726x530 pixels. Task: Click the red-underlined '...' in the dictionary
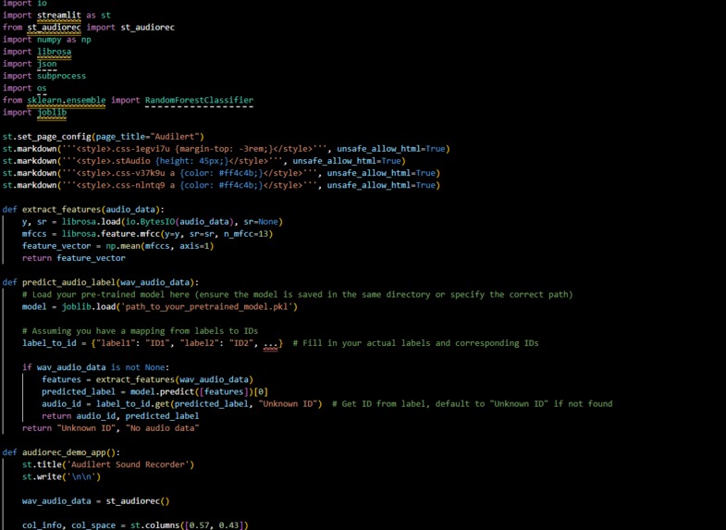(x=270, y=343)
